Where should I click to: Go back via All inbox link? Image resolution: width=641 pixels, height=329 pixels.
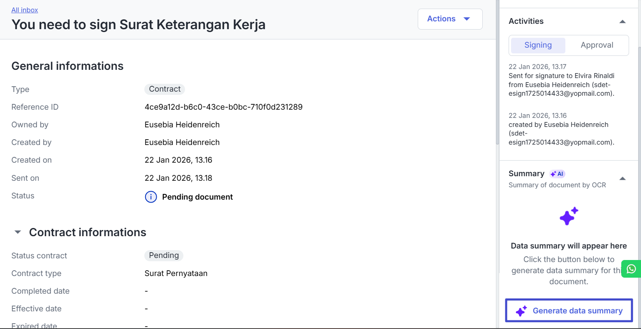tap(25, 10)
